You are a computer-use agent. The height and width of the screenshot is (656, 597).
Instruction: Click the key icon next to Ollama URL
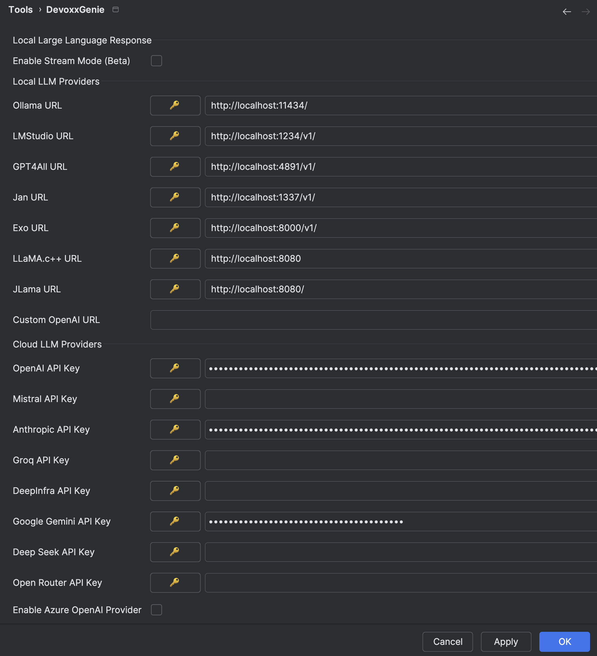[175, 106]
